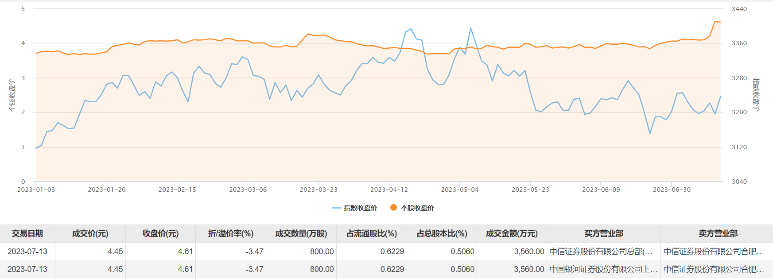The width and height of the screenshot is (773, 279).
Task: Open seller 中信证券股份有限公司合肥 in second row
Action: pyautogui.click(x=714, y=269)
